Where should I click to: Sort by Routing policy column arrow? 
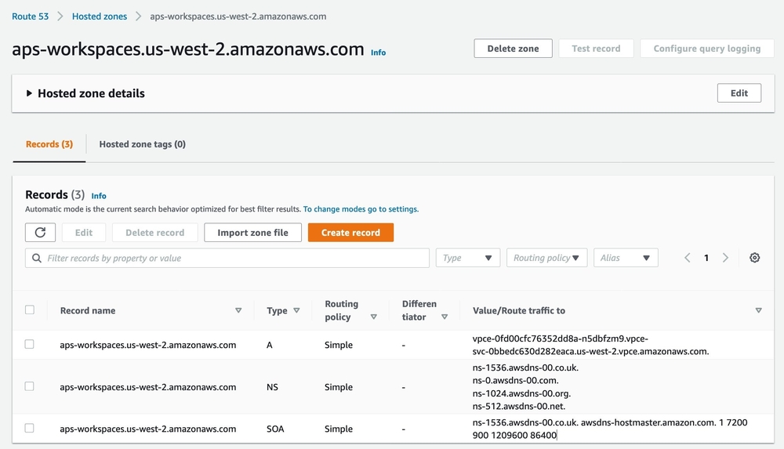373,317
